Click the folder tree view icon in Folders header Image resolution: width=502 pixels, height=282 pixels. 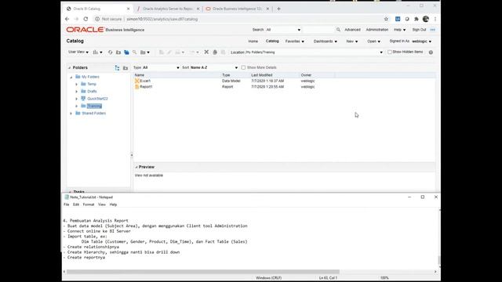(x=117, y=68)
